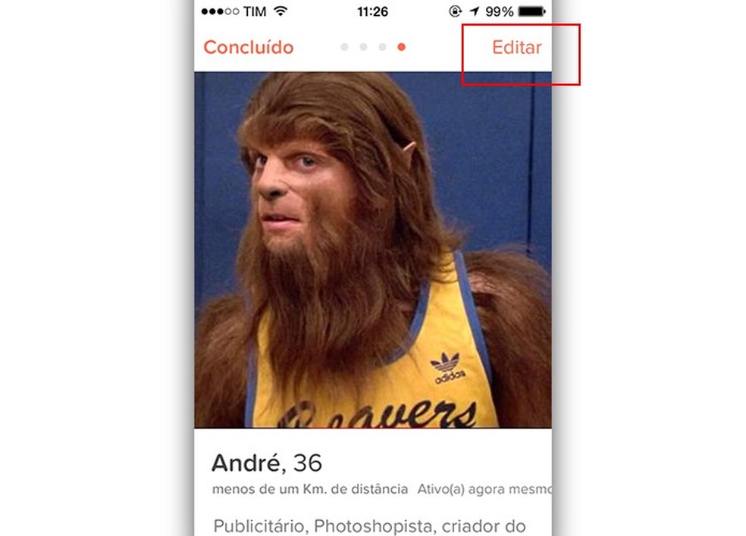Tap the bio text Publicitário, Photoshopista
Viewport: 746px width, 536px height.
pyautogui.click(x=369, y=526)
